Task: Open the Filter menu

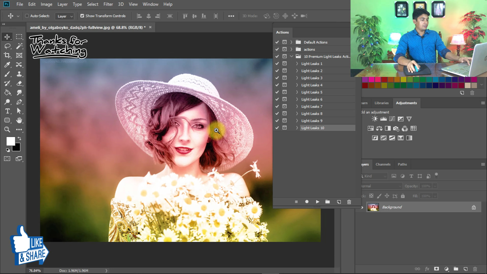Action: (108, 4)
